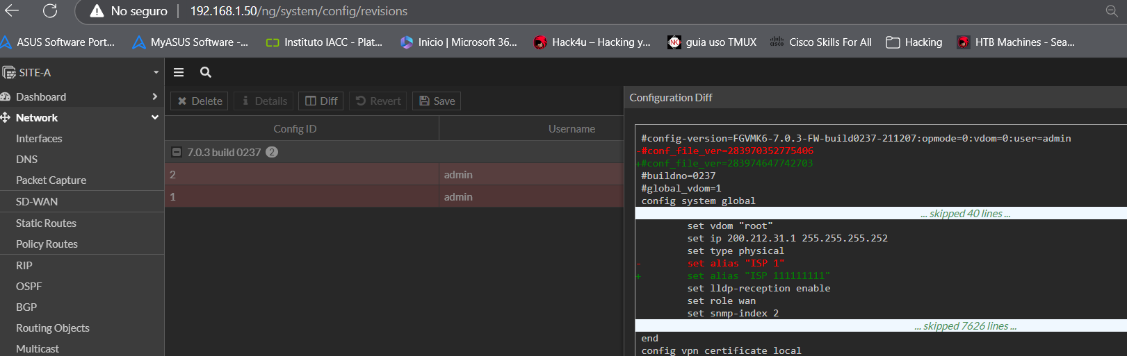Image resolution: width=1127 pixels, height=356 pixels.
Task: Go to Static Routes menu item
Action: click(46, 223)
